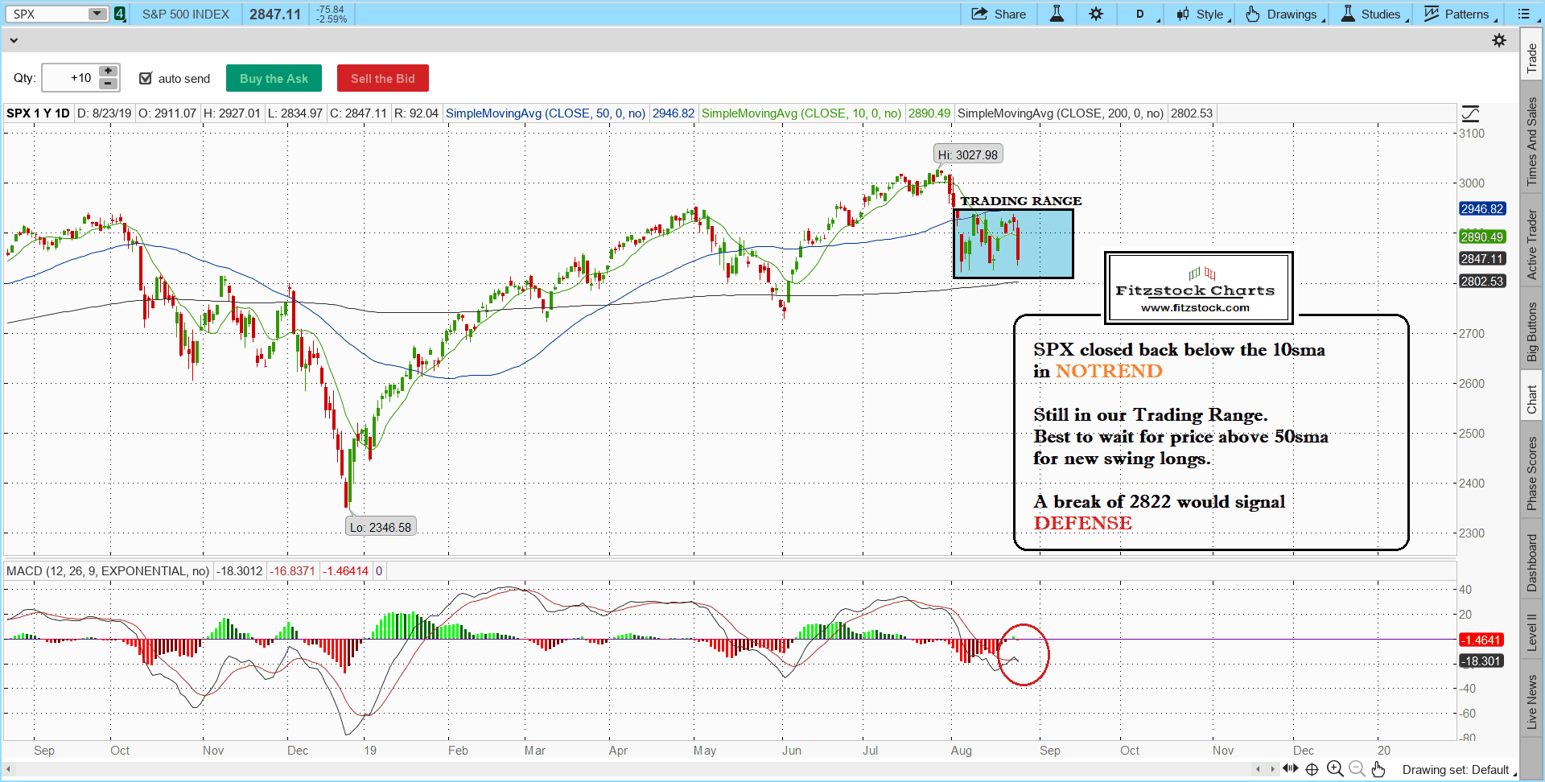The image size is (1545, 782).
Task: Click the Qty input field
Action: point(70,78)
